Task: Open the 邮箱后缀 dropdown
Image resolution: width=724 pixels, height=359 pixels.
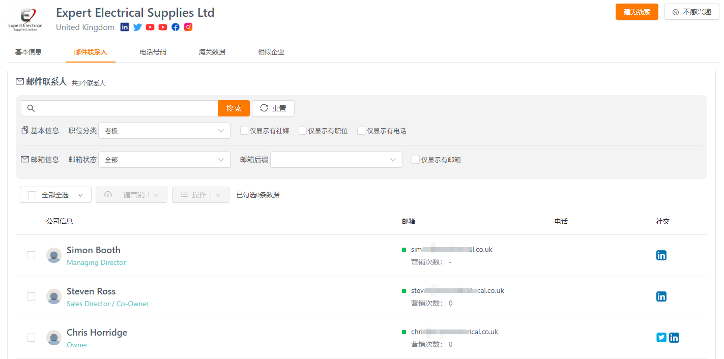Action: (336, 160)
